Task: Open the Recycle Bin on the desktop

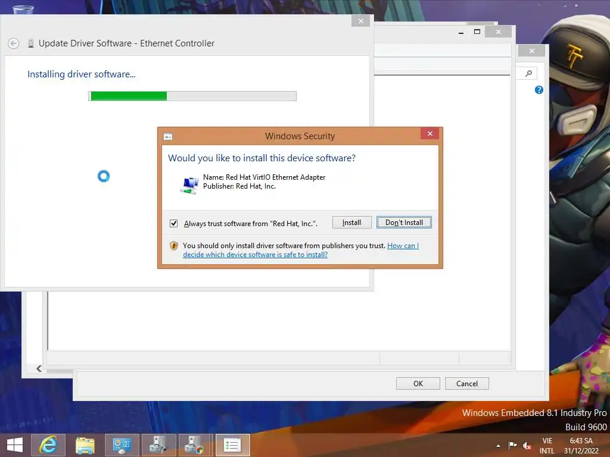Action: 23,10
